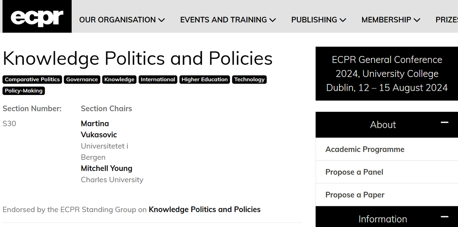Image resolution: width=458 pixels, height=227 pixels.
Task: Collapse the Information section with the minus icon
Action: [444, 217]
